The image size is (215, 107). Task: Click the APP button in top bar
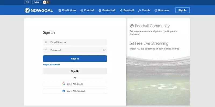pyautogui.click(x=27, y=2)
